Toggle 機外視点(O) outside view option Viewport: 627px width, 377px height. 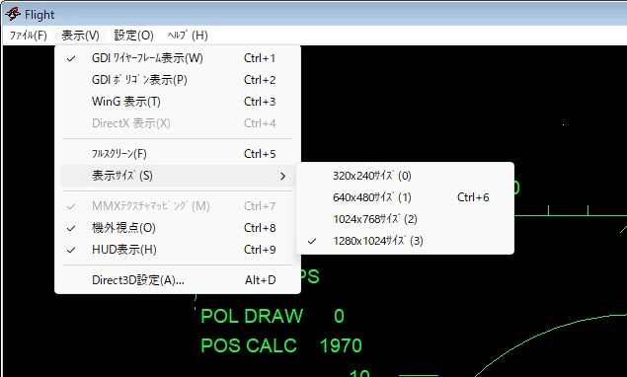tap(178, 227)
